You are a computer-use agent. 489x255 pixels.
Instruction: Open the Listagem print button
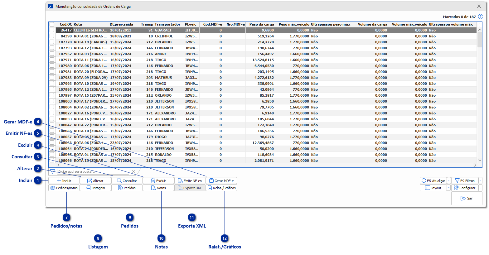click(95, 188)
